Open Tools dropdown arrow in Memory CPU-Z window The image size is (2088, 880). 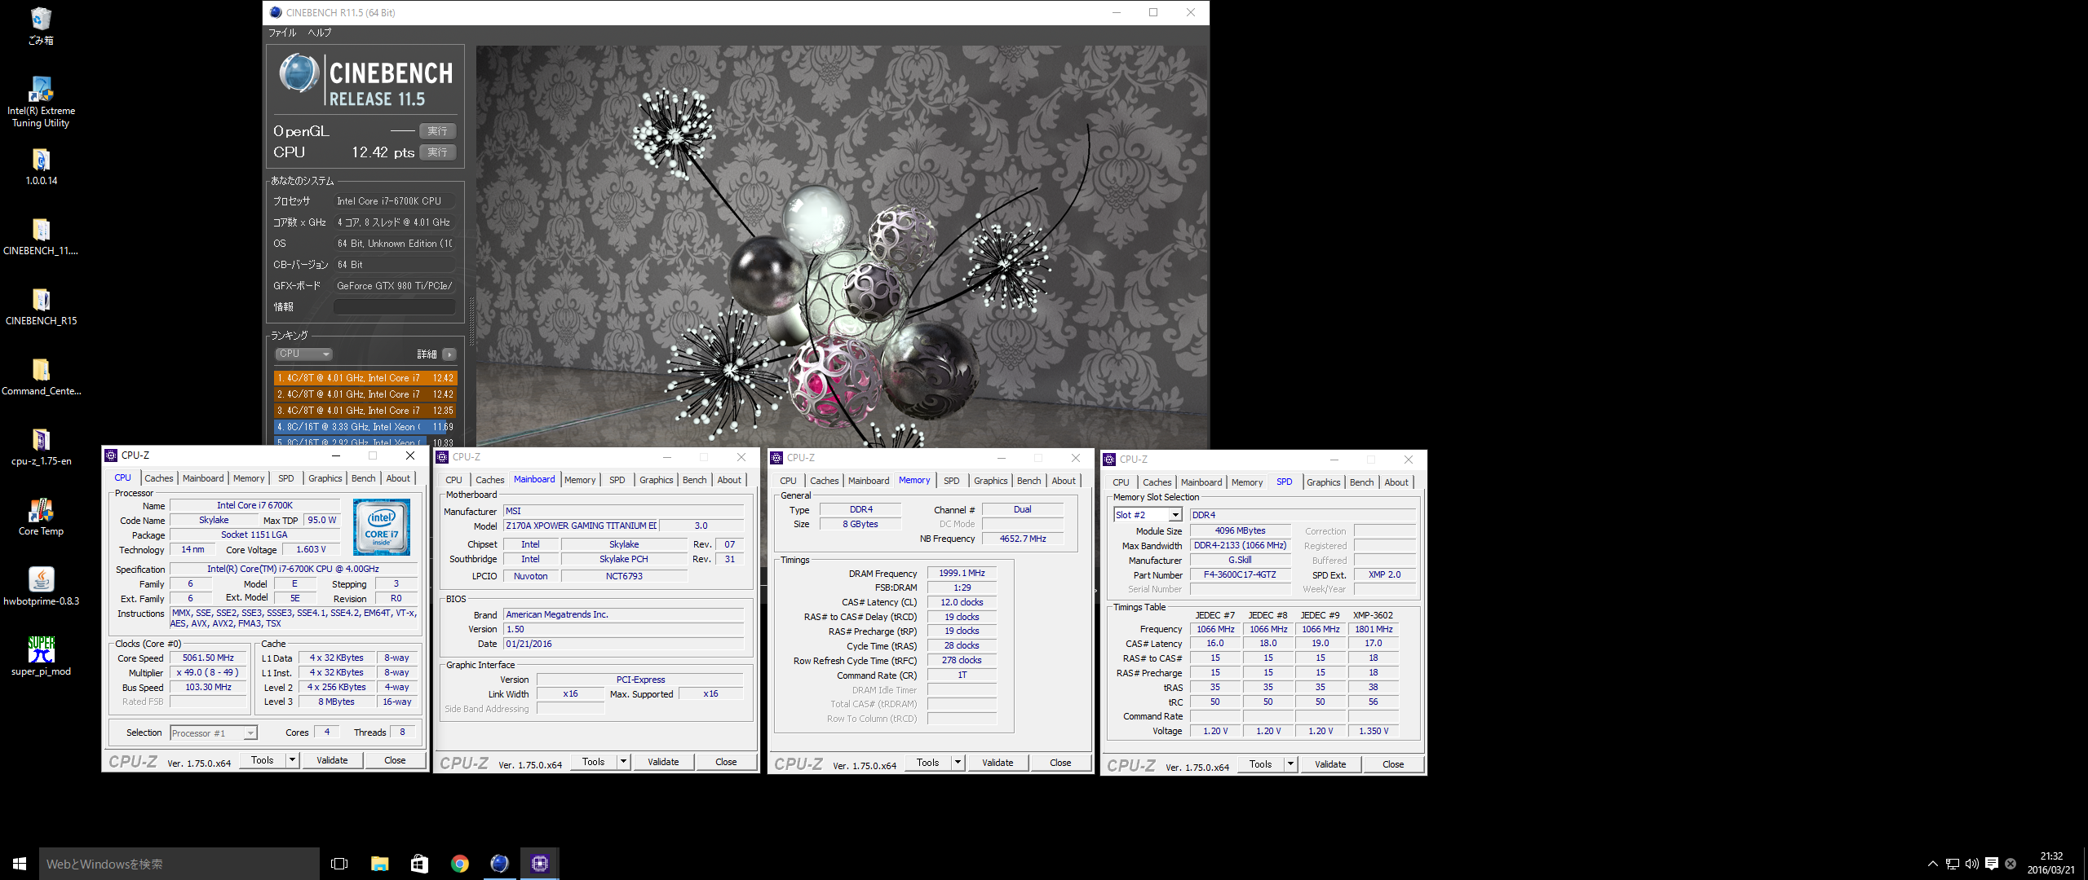(x=958, y=763)
